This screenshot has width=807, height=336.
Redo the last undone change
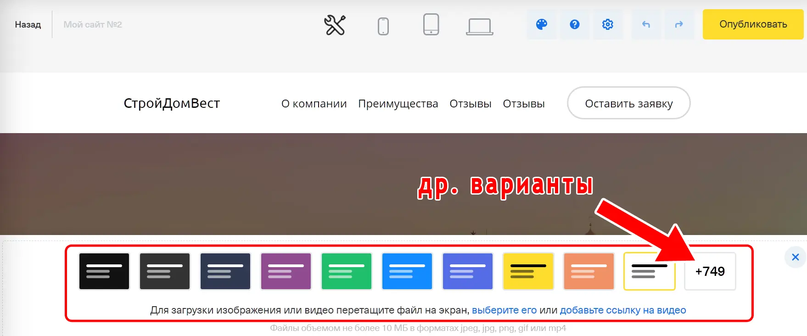[678, 24]
